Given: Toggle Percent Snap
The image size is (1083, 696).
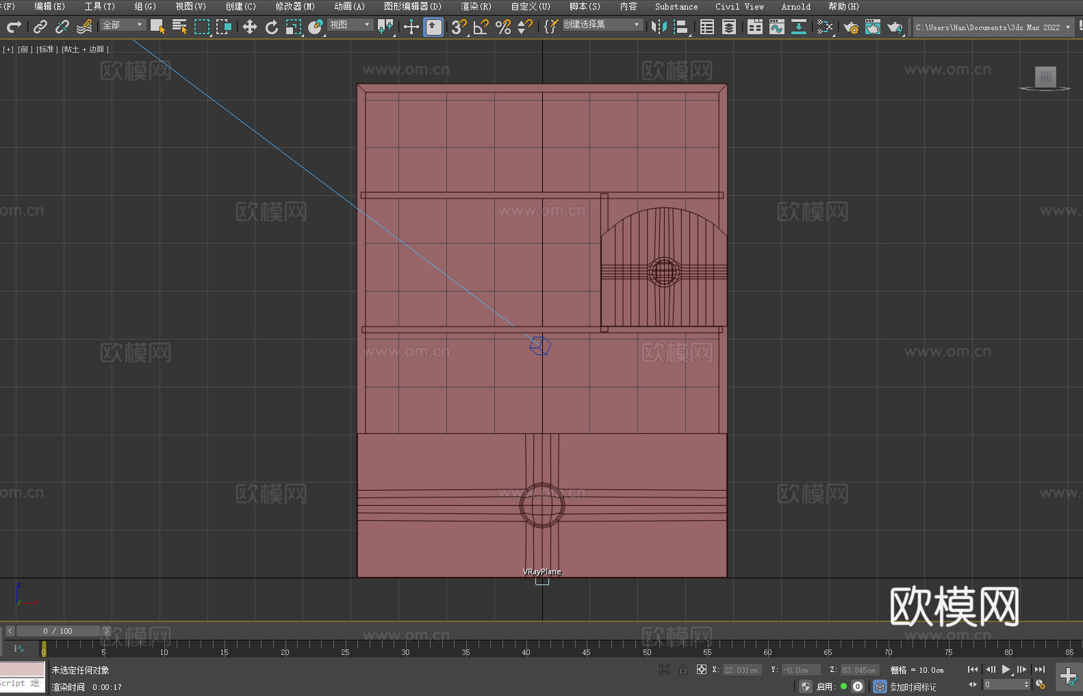Looking at the screenshot, I should point(503,27).
